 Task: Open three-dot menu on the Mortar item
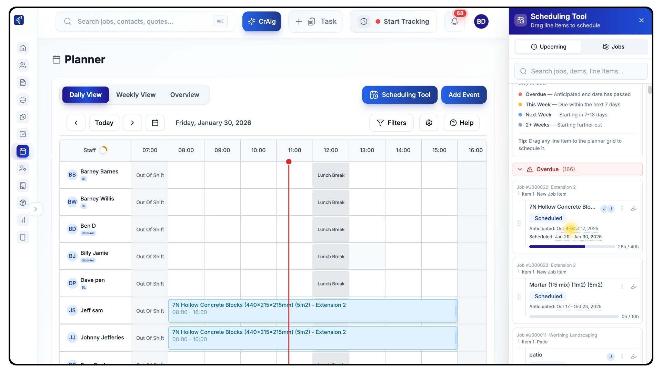tap(622, 287)
